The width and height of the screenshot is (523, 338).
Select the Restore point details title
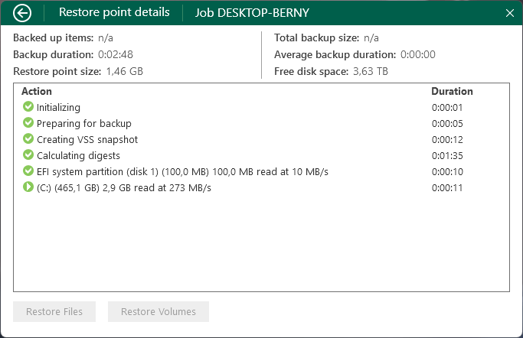point(114,12)
